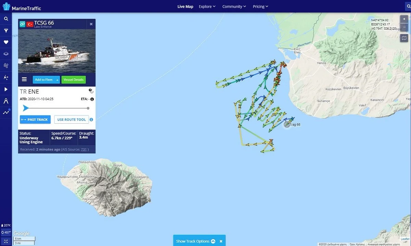The height and width of the screenshot is (246, 411).
Task: Click the TCSG 66 vessel name title
Action: (x=44, y=23)
